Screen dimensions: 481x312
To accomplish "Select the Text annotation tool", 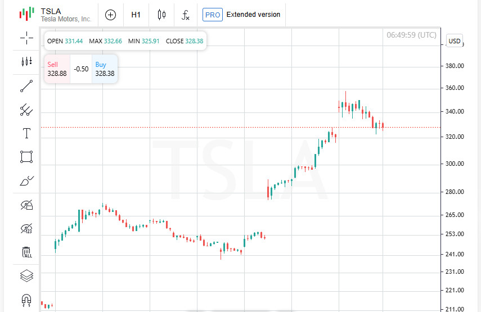I will click(x=26, y=133).
